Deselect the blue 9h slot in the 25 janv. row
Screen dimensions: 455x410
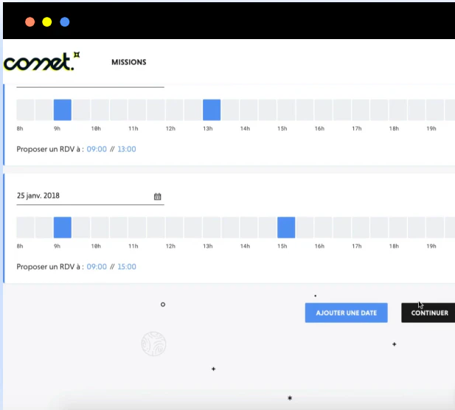coord(63,227)
